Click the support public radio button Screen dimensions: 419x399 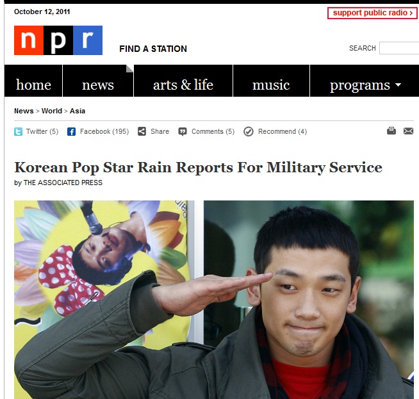tap(372, 13)
